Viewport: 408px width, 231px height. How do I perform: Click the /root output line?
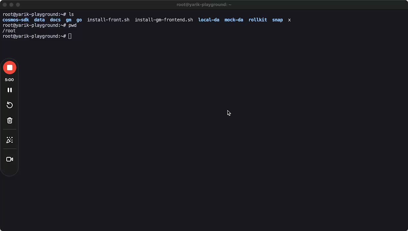tap(9, 31)
